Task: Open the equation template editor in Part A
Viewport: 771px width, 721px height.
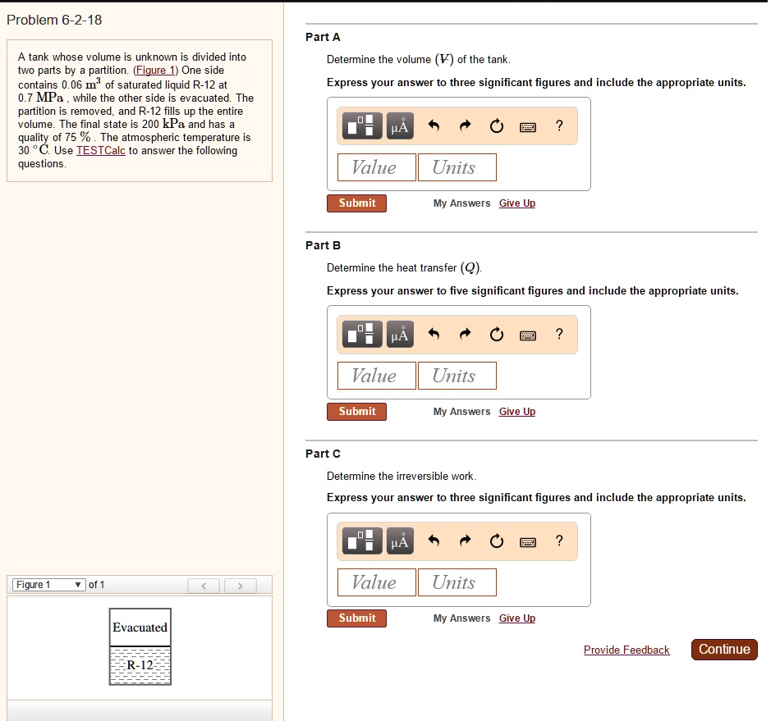Action: tap(361, 125)
